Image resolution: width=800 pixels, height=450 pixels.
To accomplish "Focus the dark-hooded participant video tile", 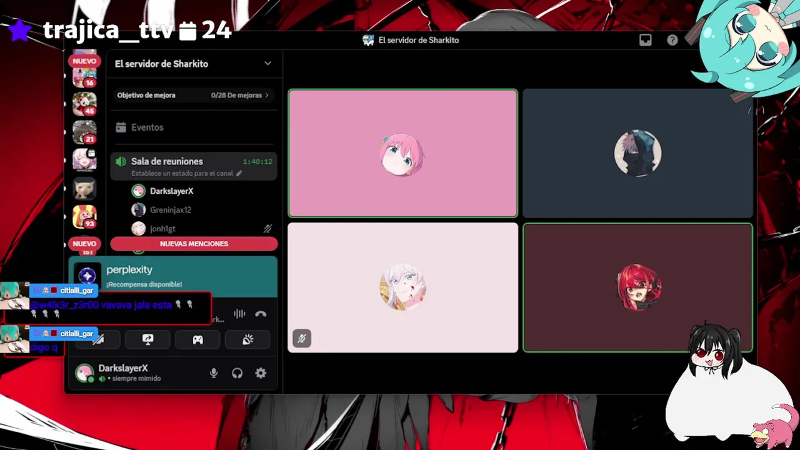I will (637, 153).
